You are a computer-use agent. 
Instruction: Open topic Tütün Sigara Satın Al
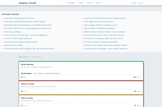point(98,22)
